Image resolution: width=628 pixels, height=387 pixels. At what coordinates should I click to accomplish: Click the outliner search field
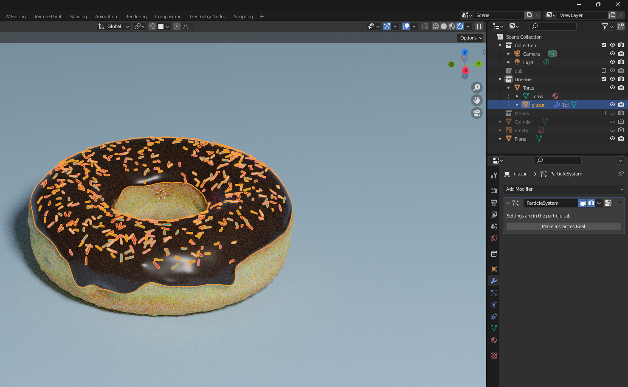(x=553, y=26)
